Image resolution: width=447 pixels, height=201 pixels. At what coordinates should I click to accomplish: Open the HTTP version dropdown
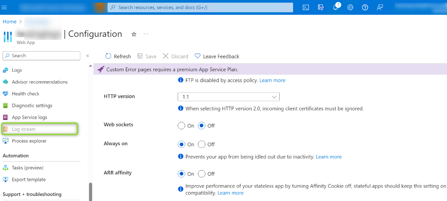(229, 97)
